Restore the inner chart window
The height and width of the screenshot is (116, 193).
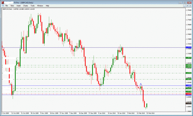coord(187,6)
